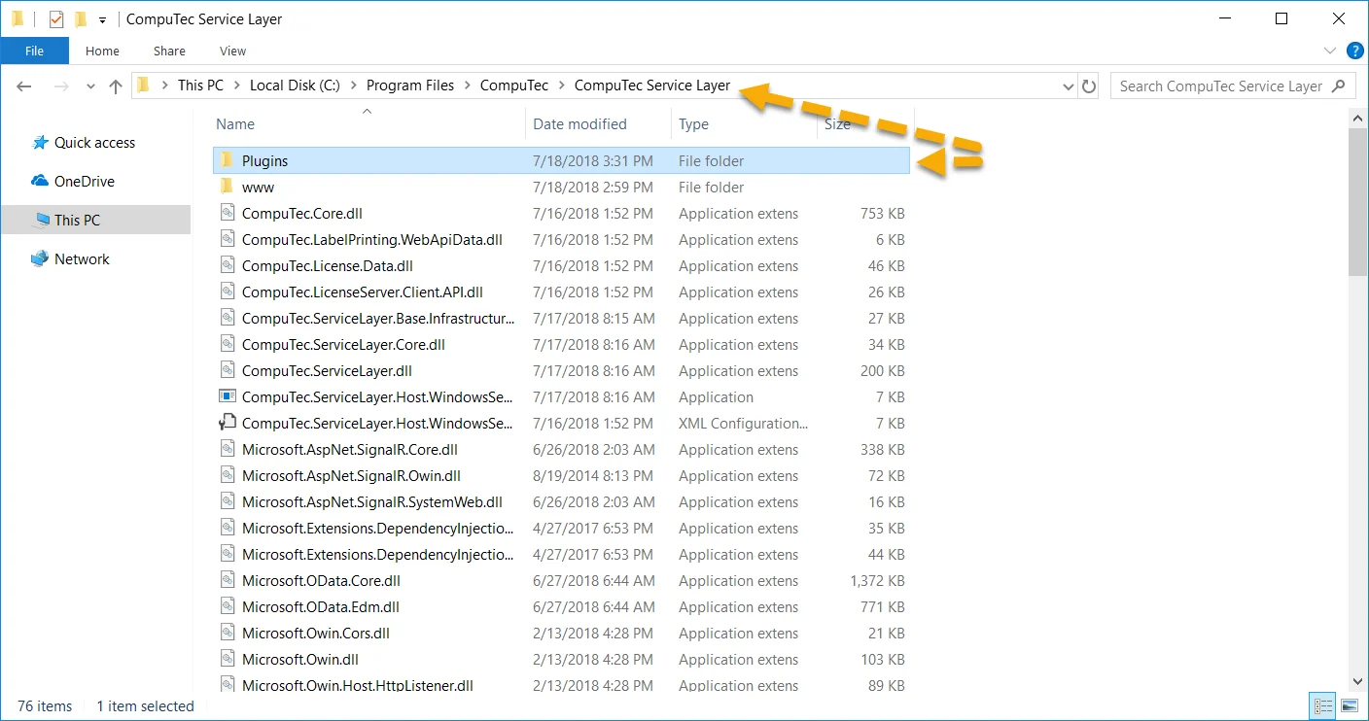Screen dimensions: 1369x721
Task: Click in the Search CompuTec Service Layer box
Action: [x=1220, y=86]
